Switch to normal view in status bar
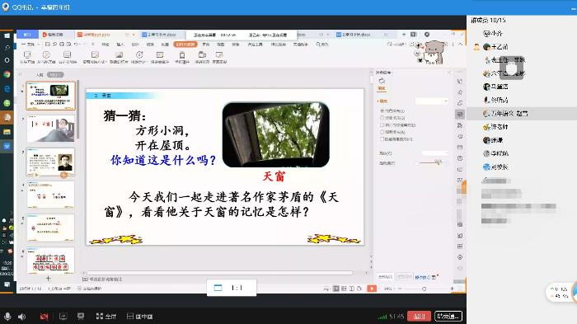The image size is (577, 324). pyautogui.click(x=336, y=289)
